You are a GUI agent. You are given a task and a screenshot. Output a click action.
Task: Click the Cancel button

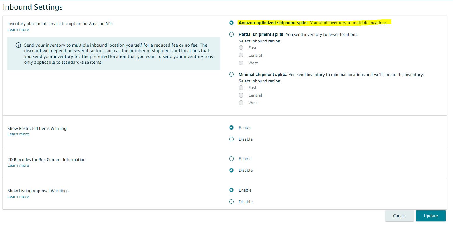coord(399,216)
